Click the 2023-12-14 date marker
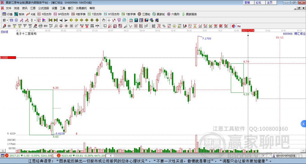This screenshot has height=164, width=306. click(248, 31)
